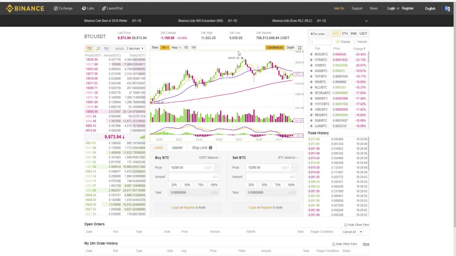Toggle Hide Other Pairs in 24h History

tap(333, 244)
